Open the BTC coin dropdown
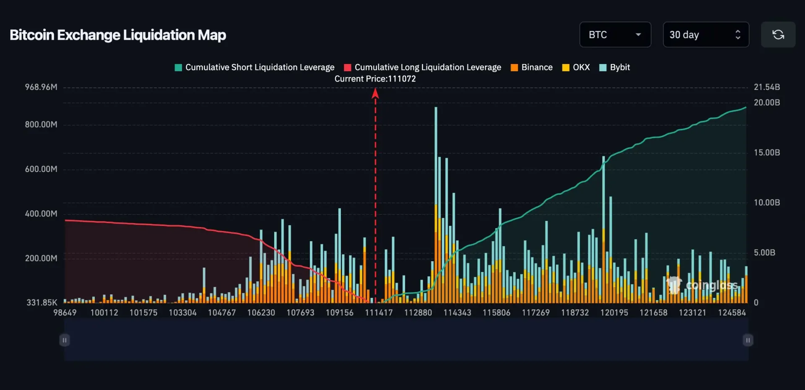This screenshot has height=390, width=805. tap(614, 35)
